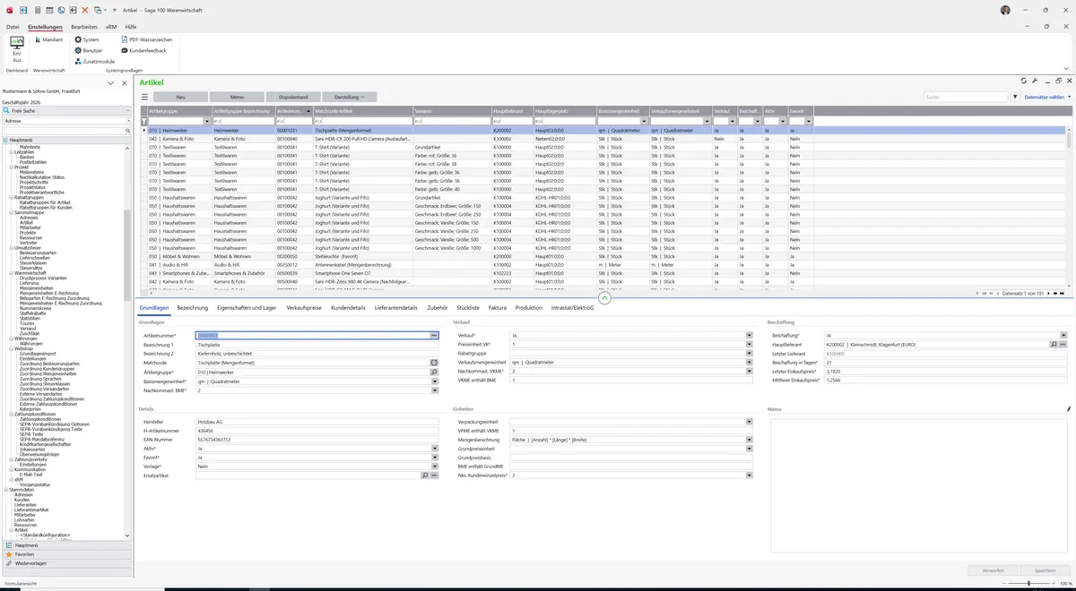The height and width of the screenshot is (591, 1076).
Task: Open the Favorit field dropdown
Action: (434, 458)
